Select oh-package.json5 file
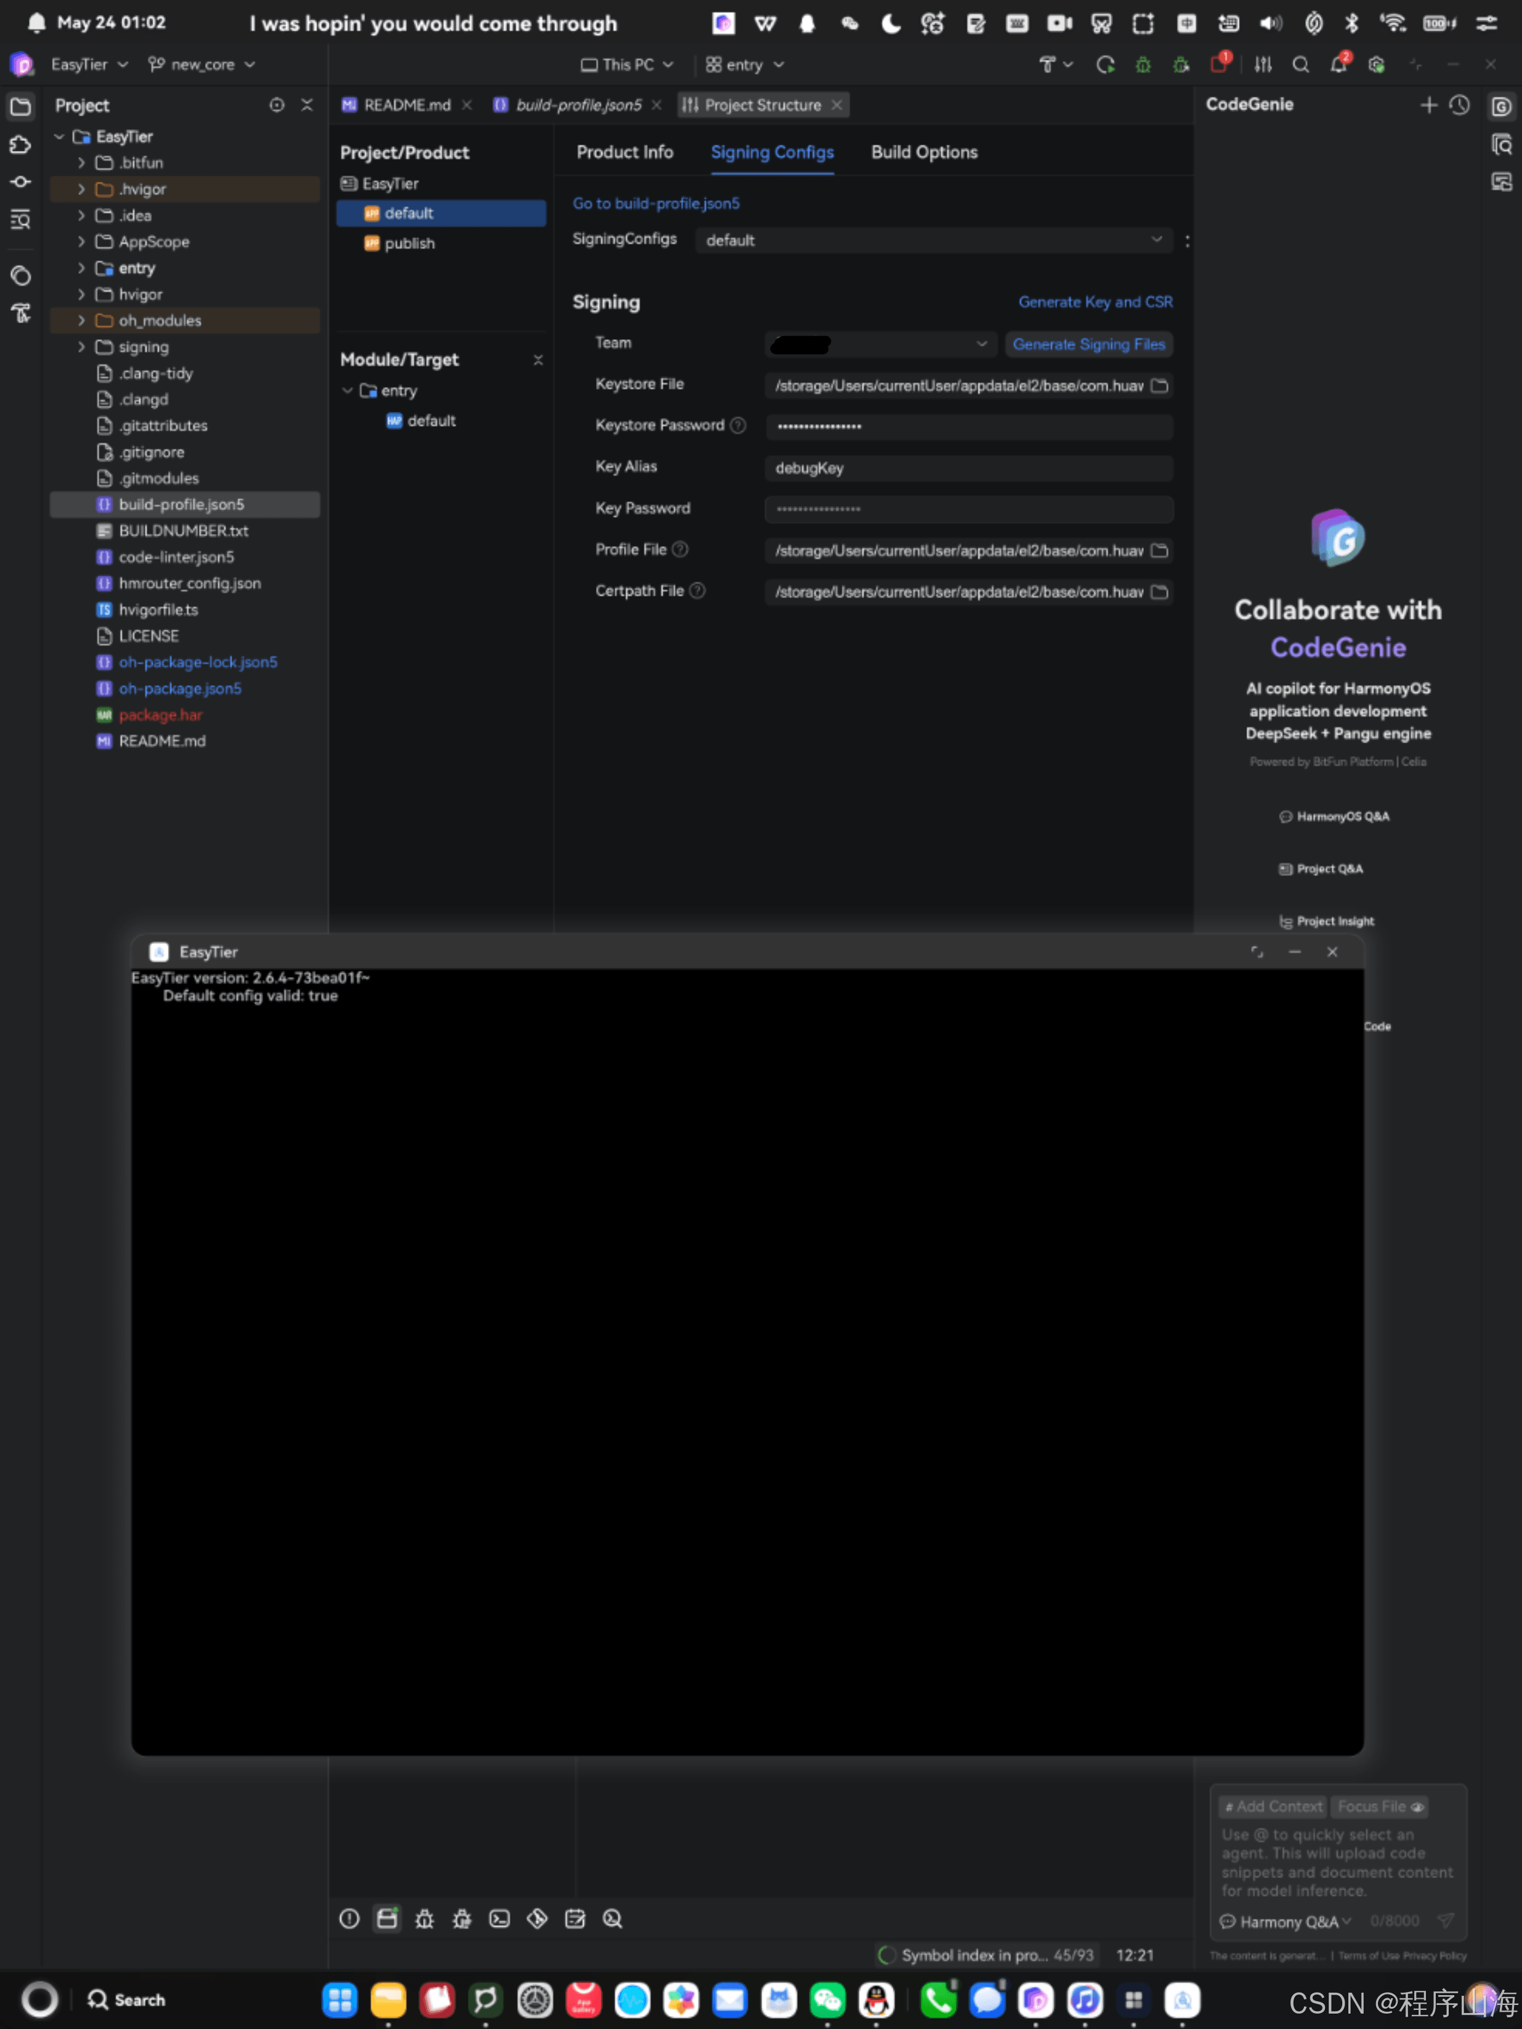 click(180, 689)
